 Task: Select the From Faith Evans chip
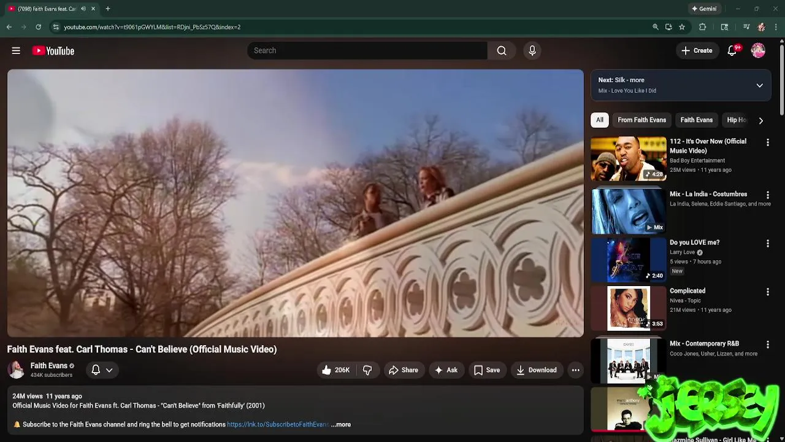(x=641, y=120)
